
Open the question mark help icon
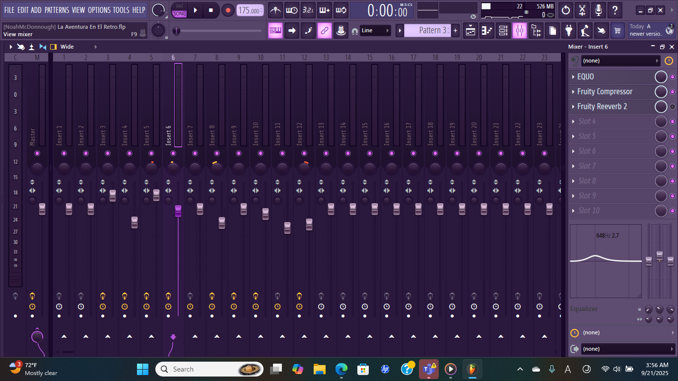point(615,10)
